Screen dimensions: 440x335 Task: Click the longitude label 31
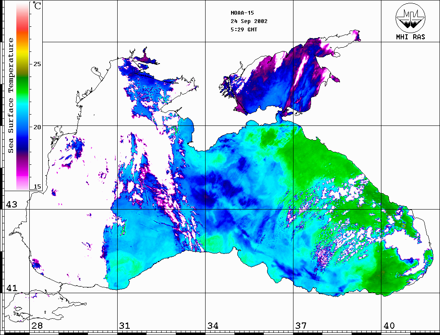[x=125, y=326]
